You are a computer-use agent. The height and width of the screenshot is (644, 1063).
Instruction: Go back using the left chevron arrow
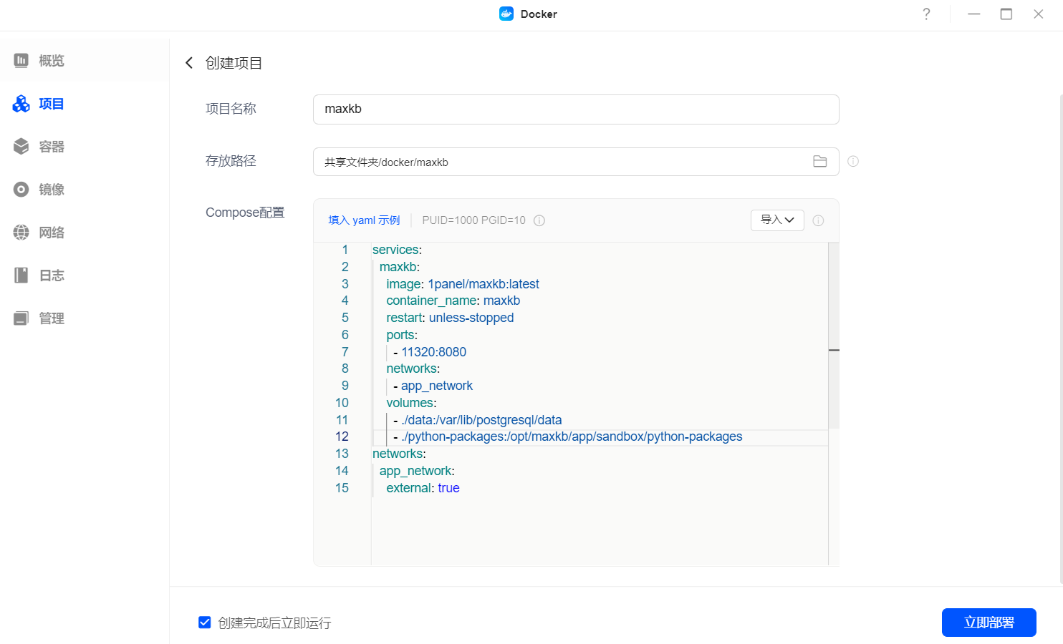[x=189, y=63]
